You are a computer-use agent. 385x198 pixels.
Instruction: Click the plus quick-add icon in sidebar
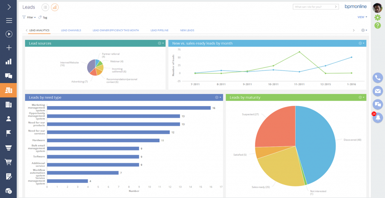pos(9,48)
